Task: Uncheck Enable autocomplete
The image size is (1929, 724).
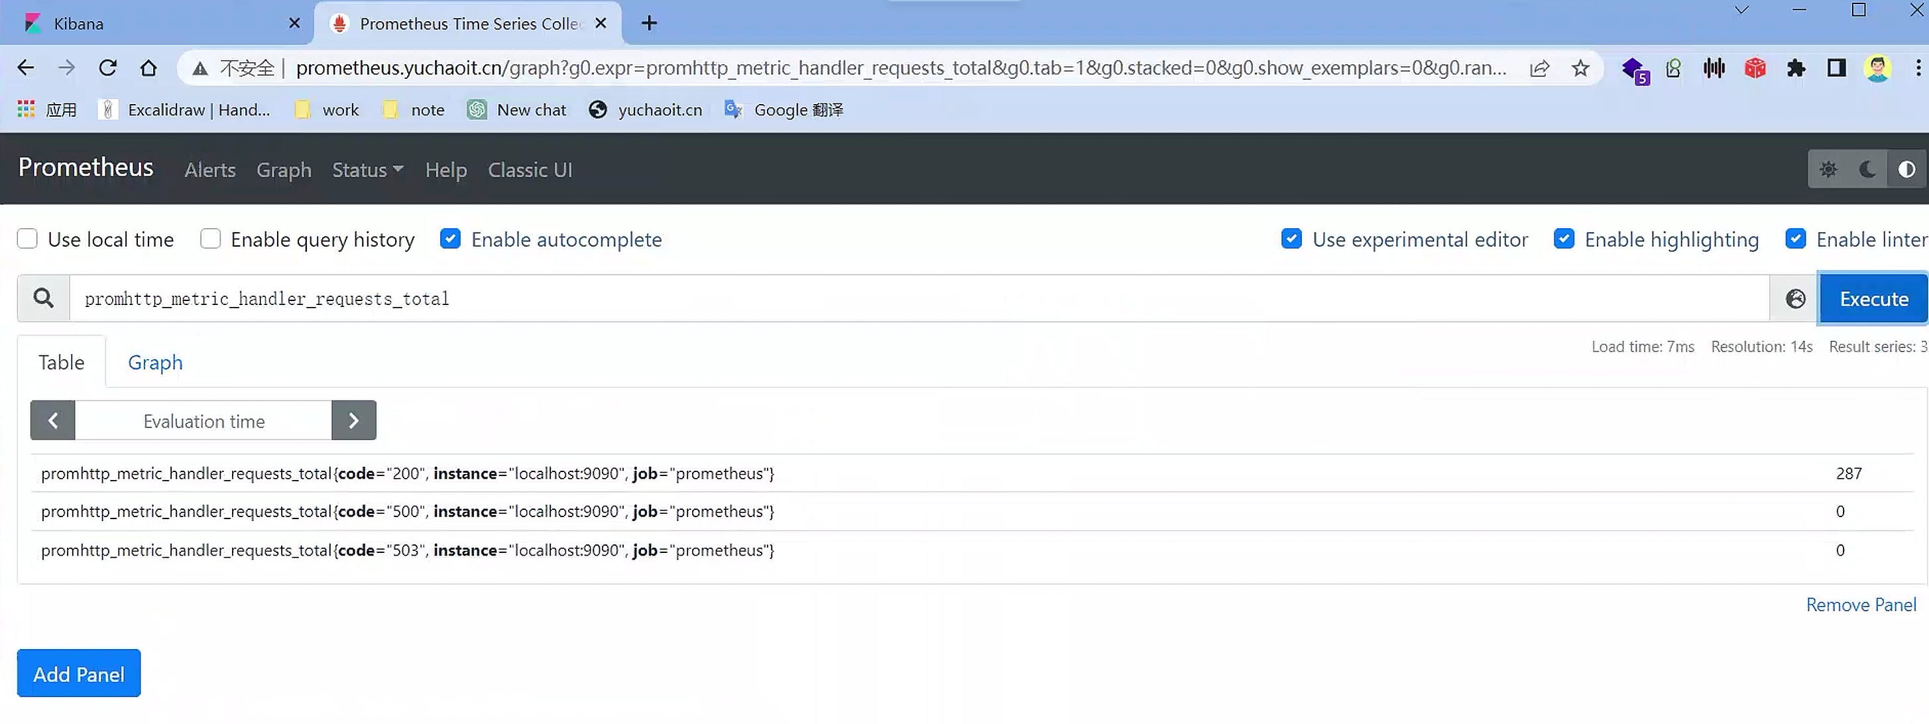Action: click(450, 239)
